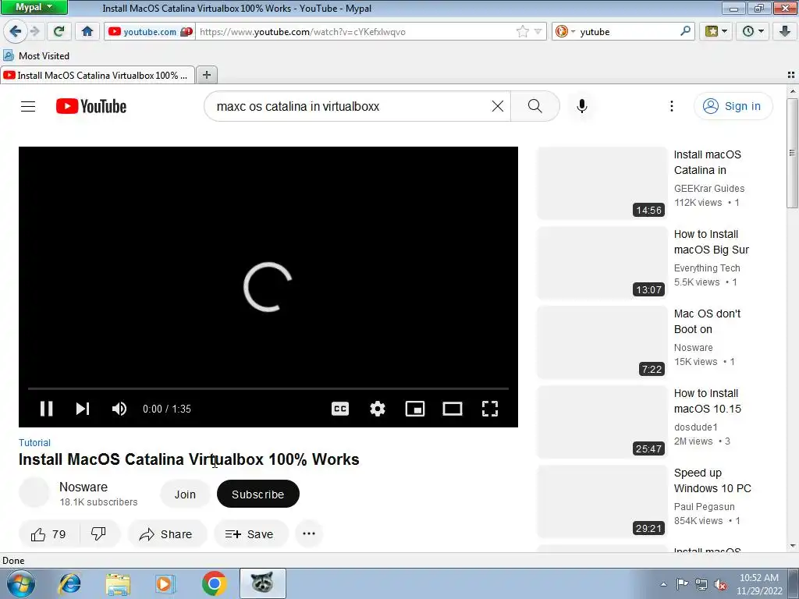Like the video with thumbs up

pos(49,533)
